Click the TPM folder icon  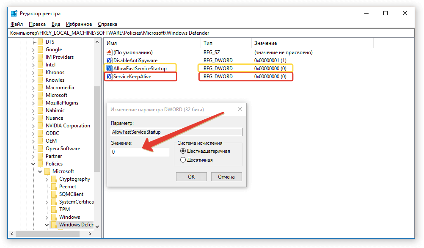[54, 209]
